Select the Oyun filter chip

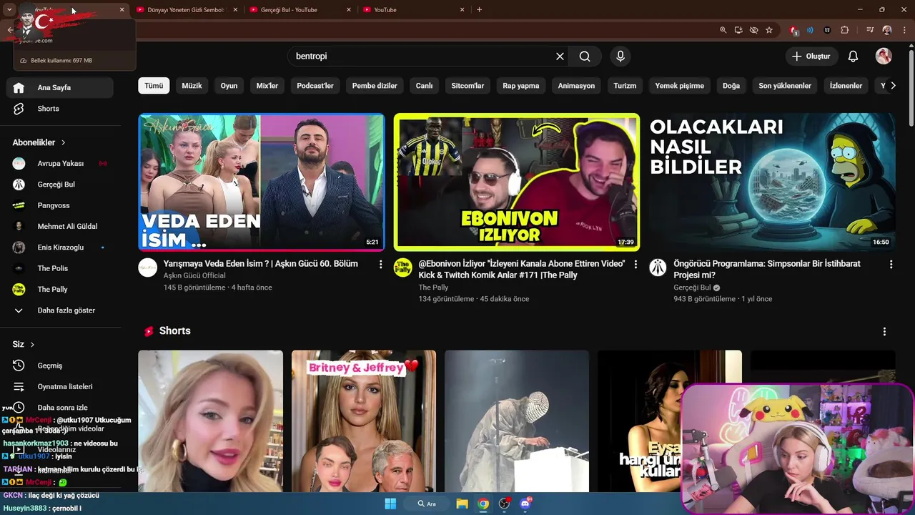(x=229, y=86)
